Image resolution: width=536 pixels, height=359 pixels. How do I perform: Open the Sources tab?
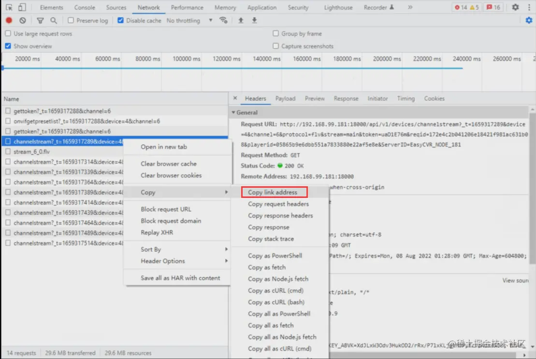116,7
